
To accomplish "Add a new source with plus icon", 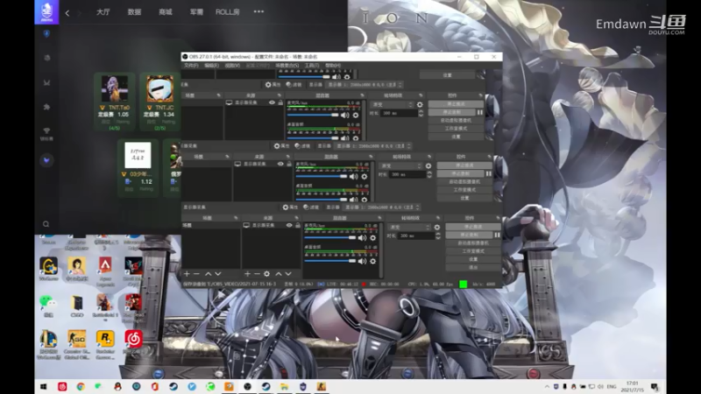I will point(247,274).
